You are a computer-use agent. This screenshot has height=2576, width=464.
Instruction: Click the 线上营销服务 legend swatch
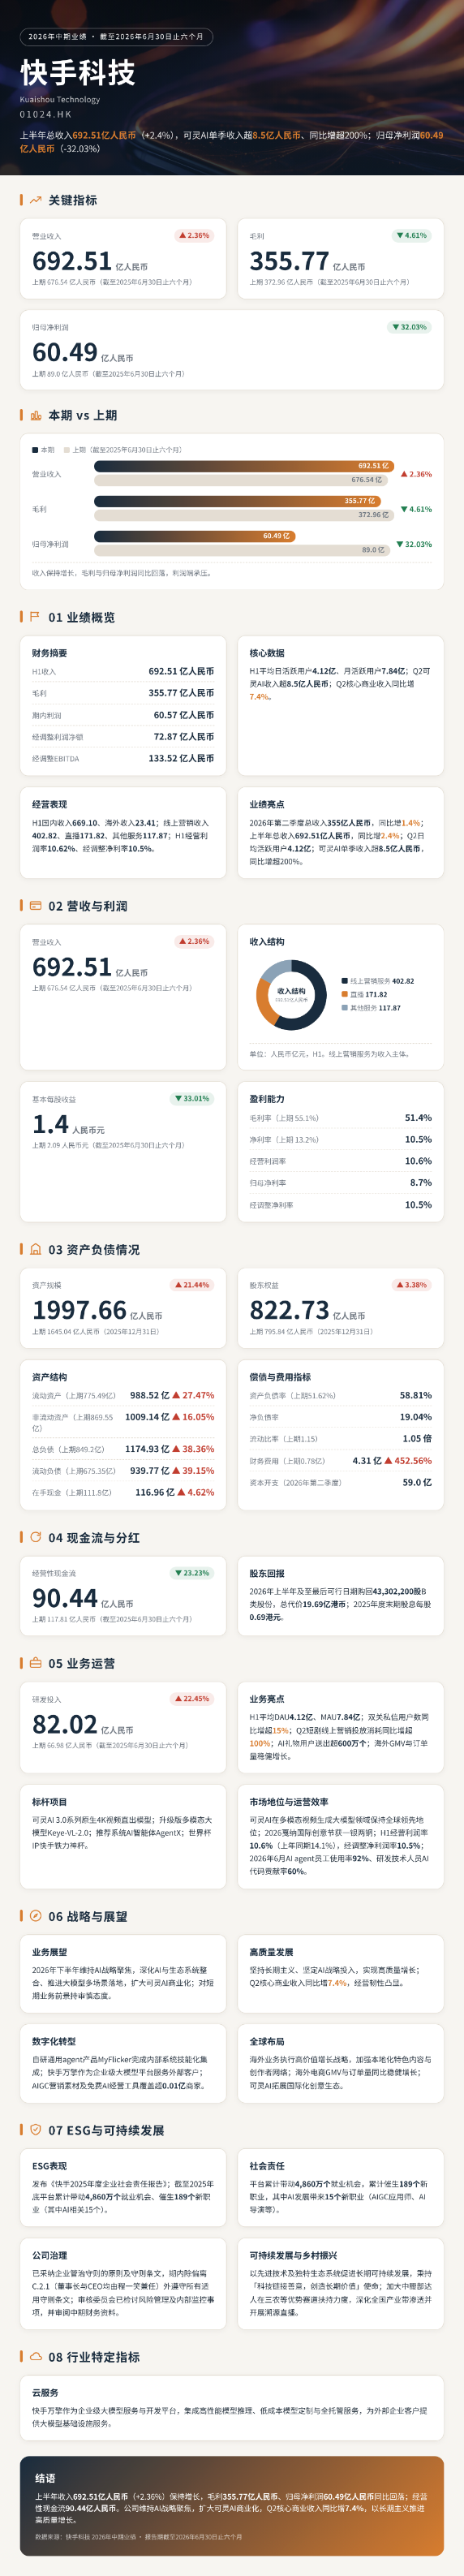point(345,981)
